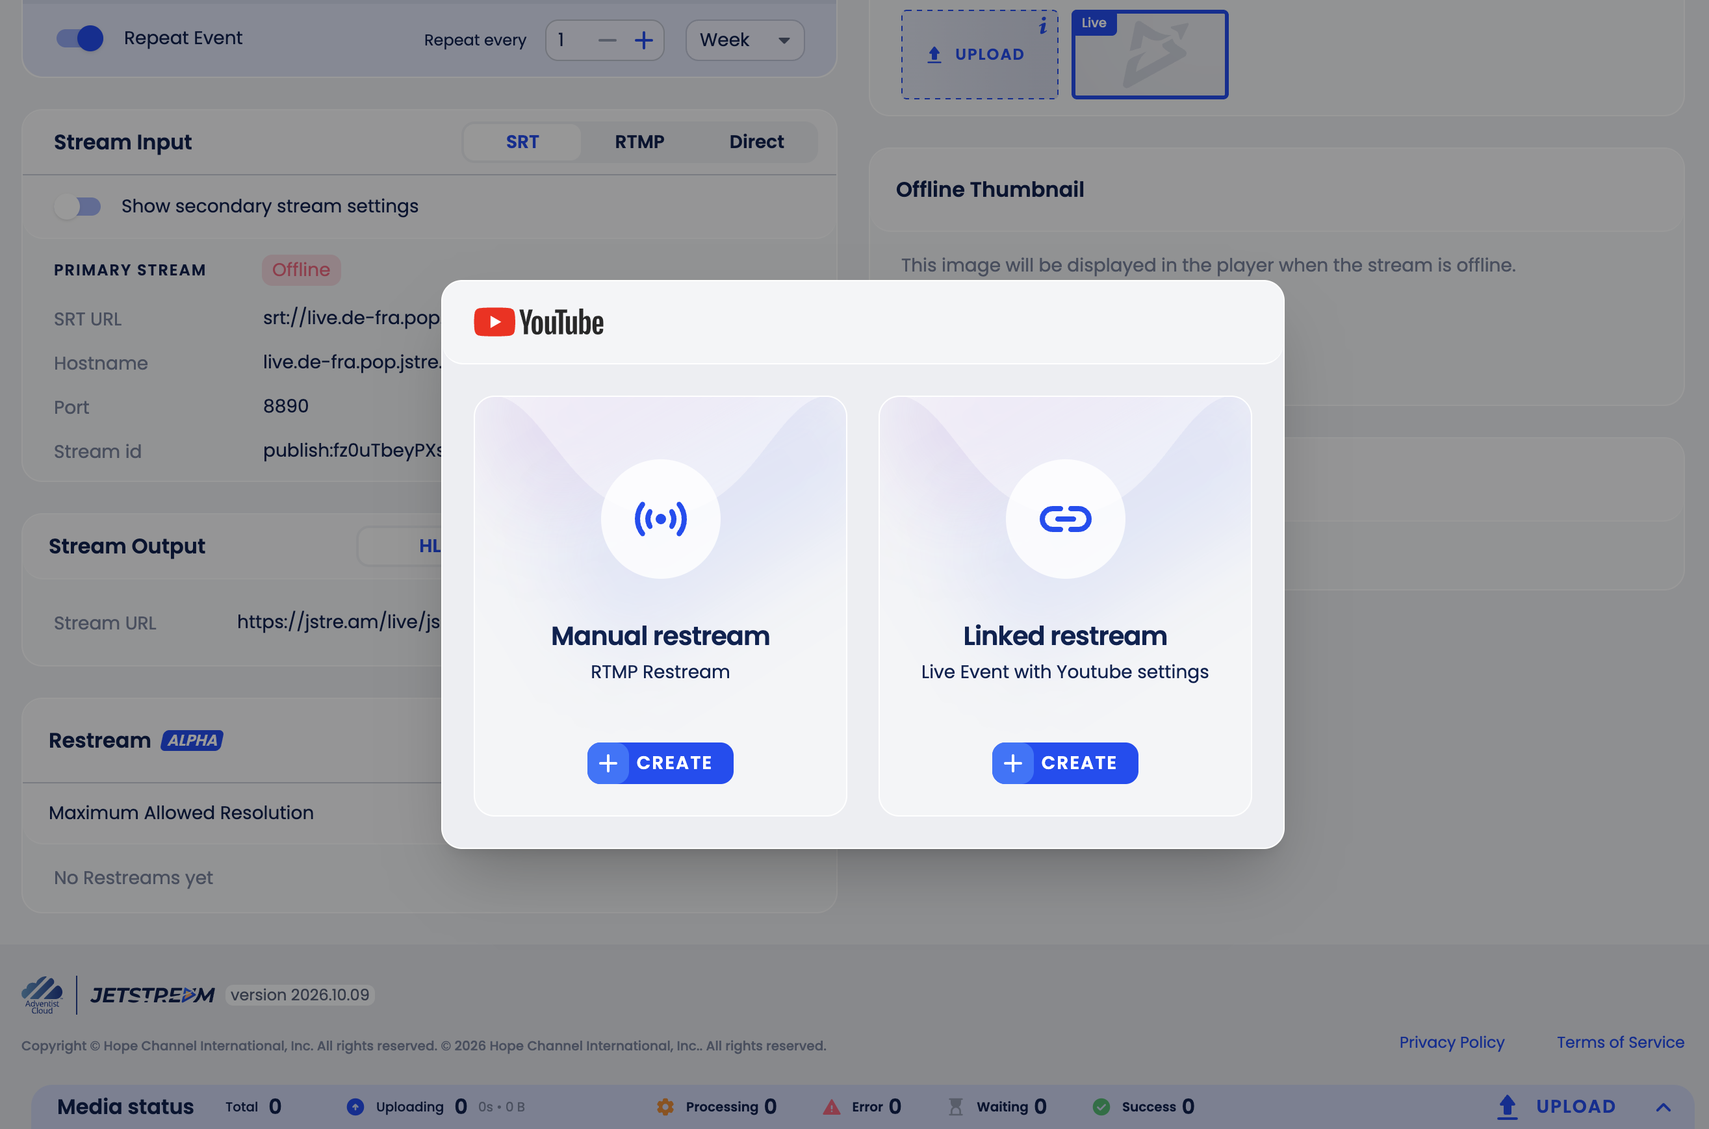The height and width of the screenshot is (1129, 1709).
Task: Switch Stream Input to Direct tab
Action: pyautogui.click(x=756, y=142)
